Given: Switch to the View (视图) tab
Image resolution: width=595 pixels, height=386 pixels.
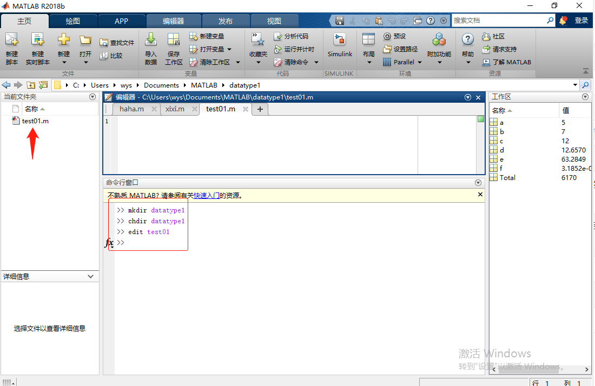Looking at the screenshot, I should point(274,21).
